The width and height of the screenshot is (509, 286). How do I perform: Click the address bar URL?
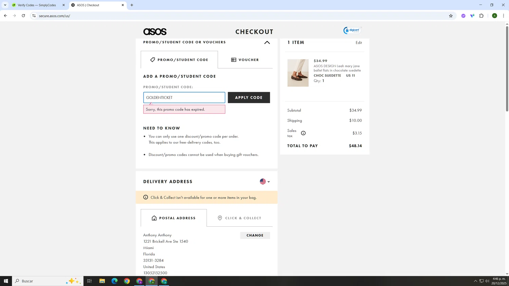[x=54, y=16]
